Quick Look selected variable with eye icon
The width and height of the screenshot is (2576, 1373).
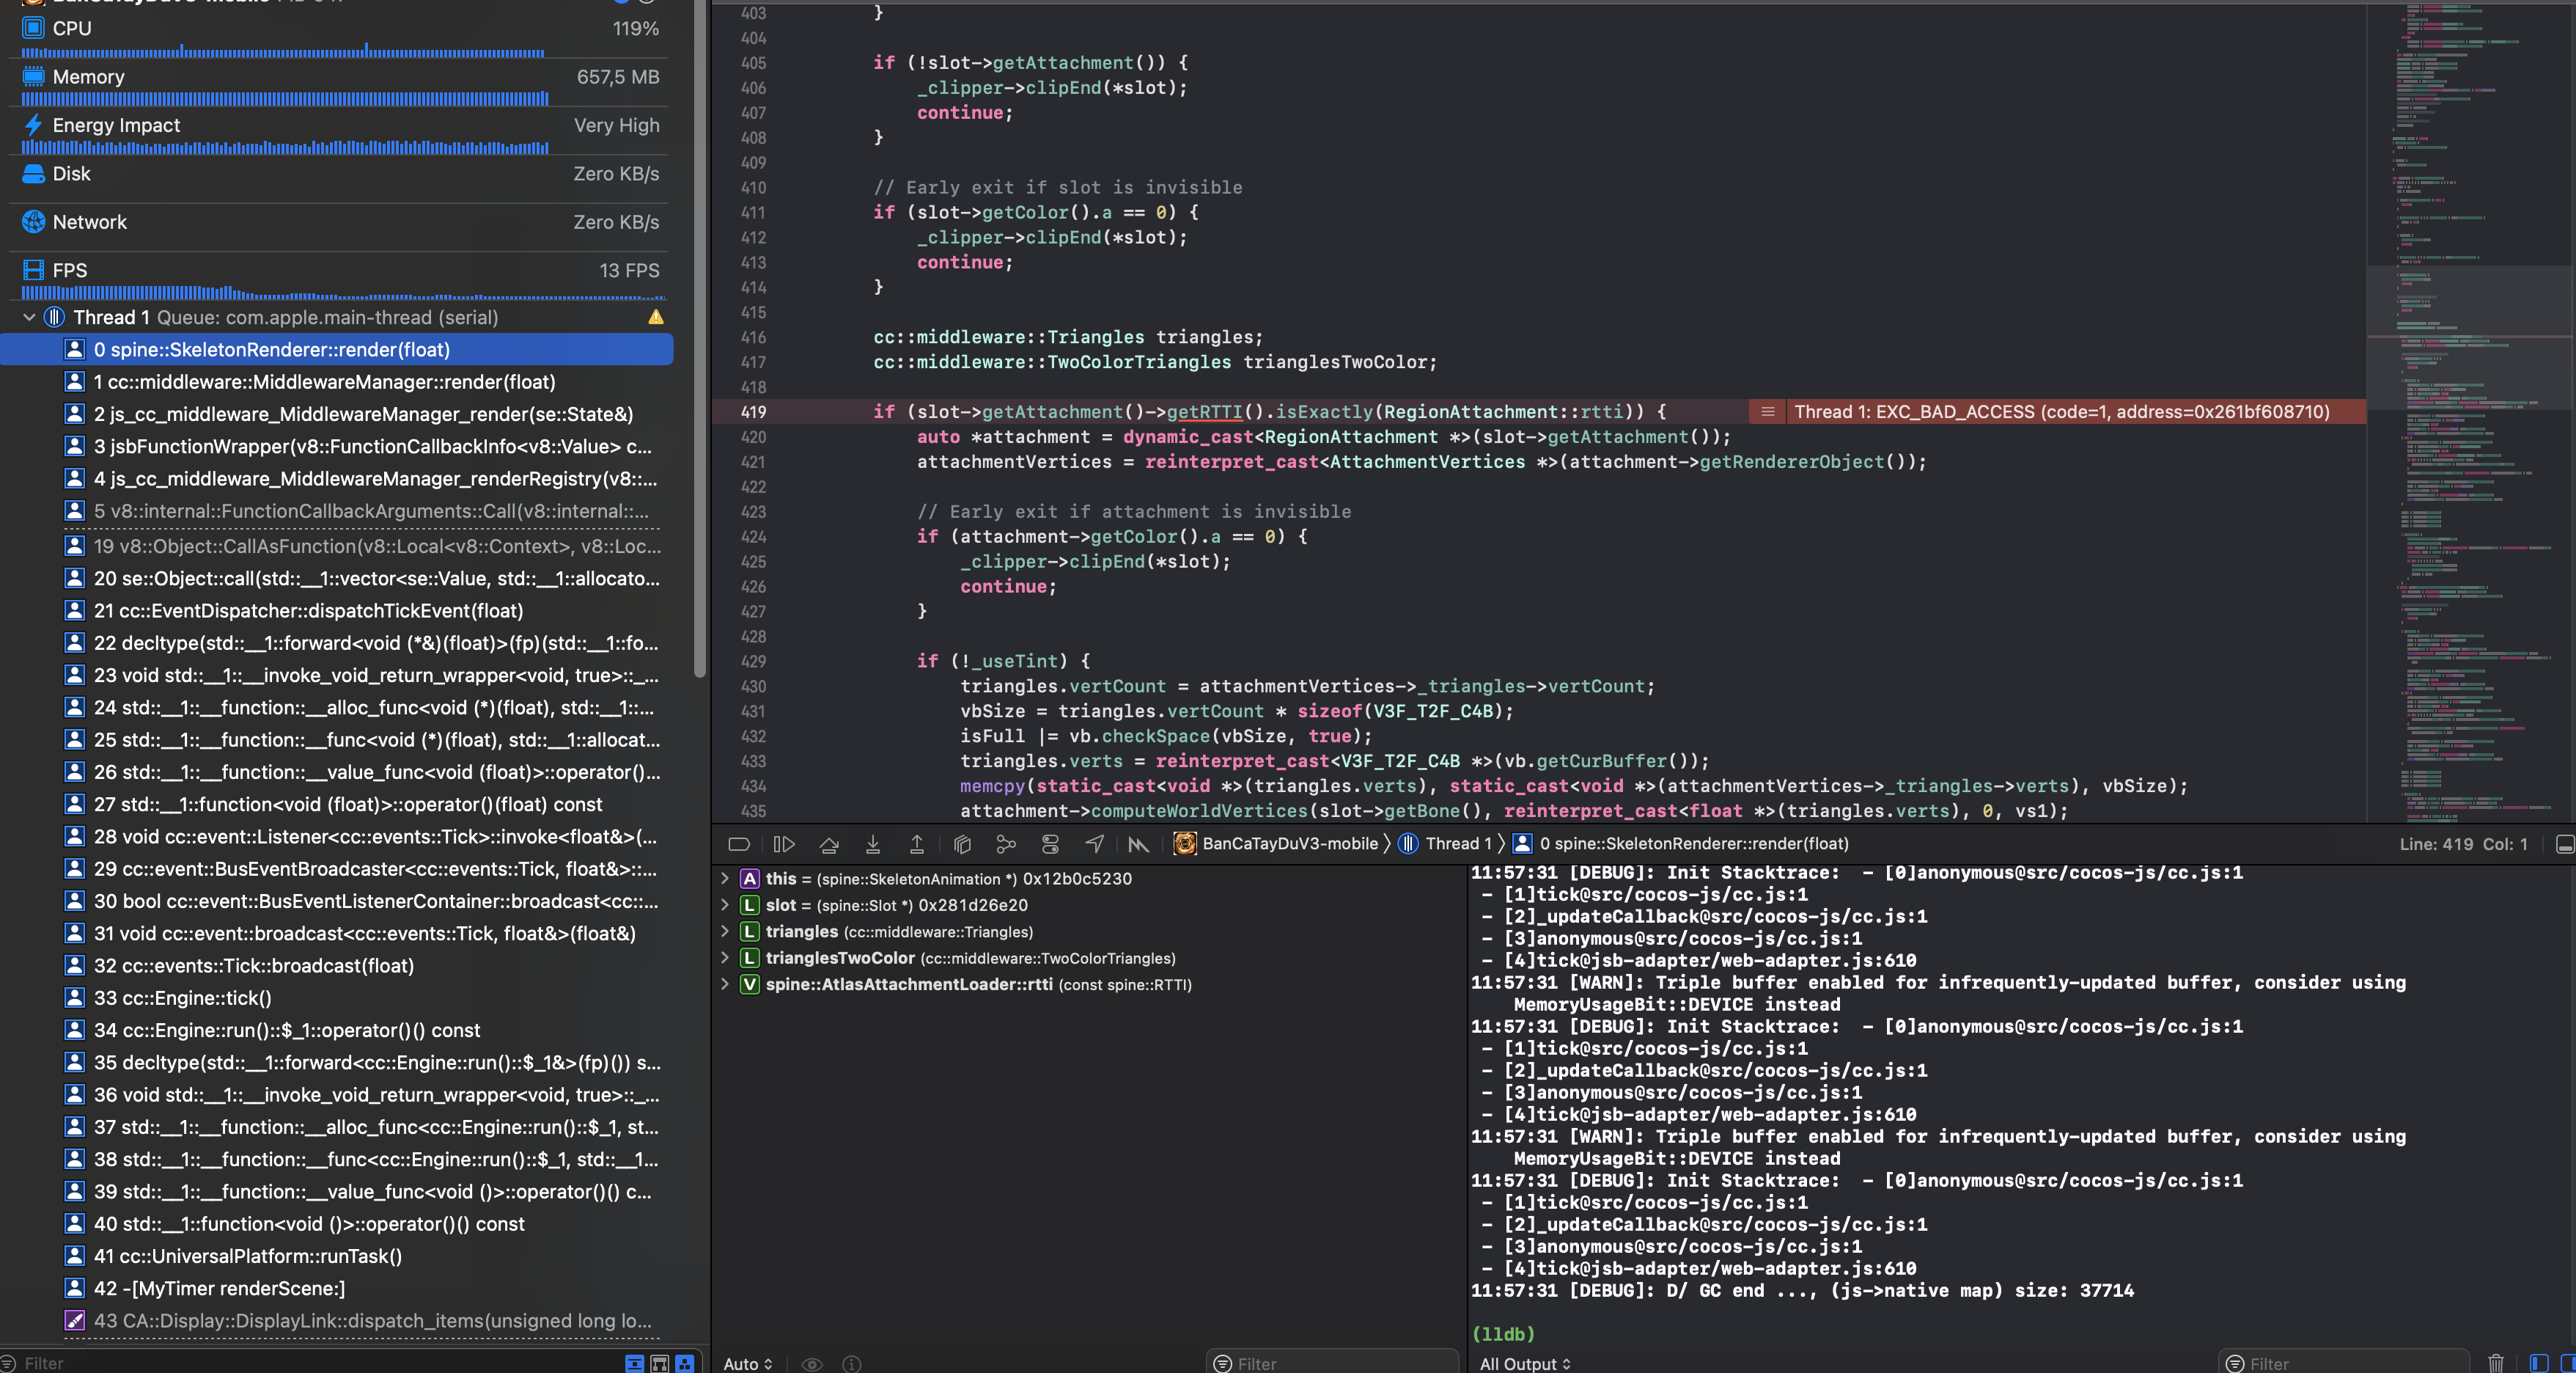(811, 1363)
